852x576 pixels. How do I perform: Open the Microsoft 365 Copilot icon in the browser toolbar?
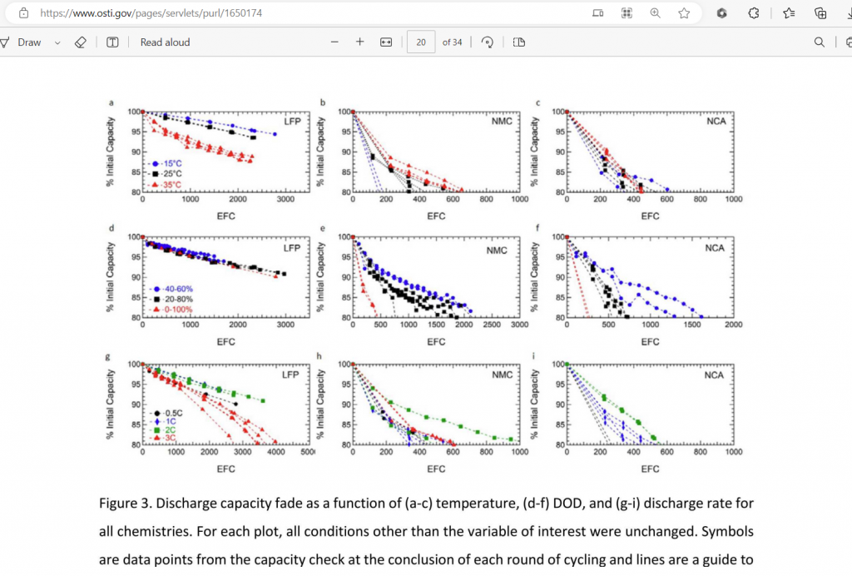(x=721, y=13)
